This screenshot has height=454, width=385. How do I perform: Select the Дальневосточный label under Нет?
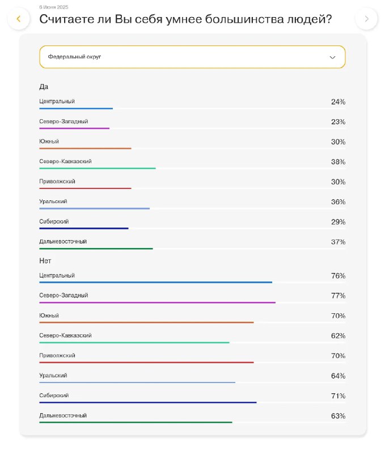[x=63, y=415]
